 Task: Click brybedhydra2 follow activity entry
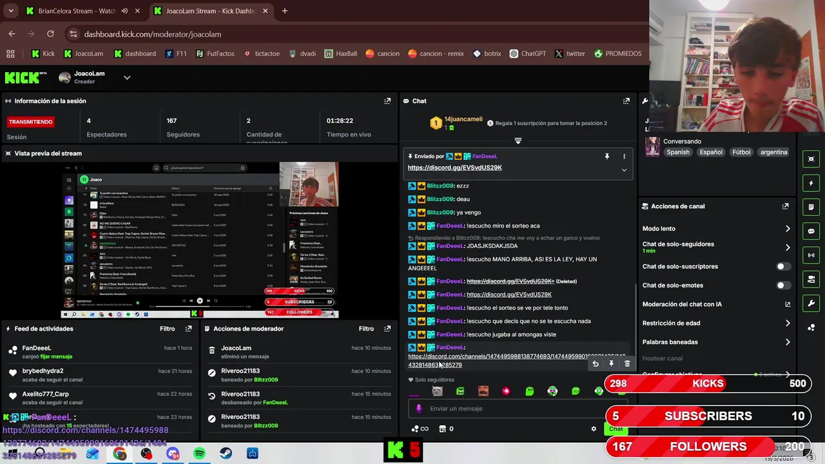(100, 375)
